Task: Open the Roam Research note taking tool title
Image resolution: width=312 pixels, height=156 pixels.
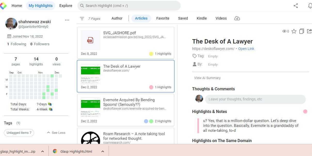Action: (x=134, y=136)
